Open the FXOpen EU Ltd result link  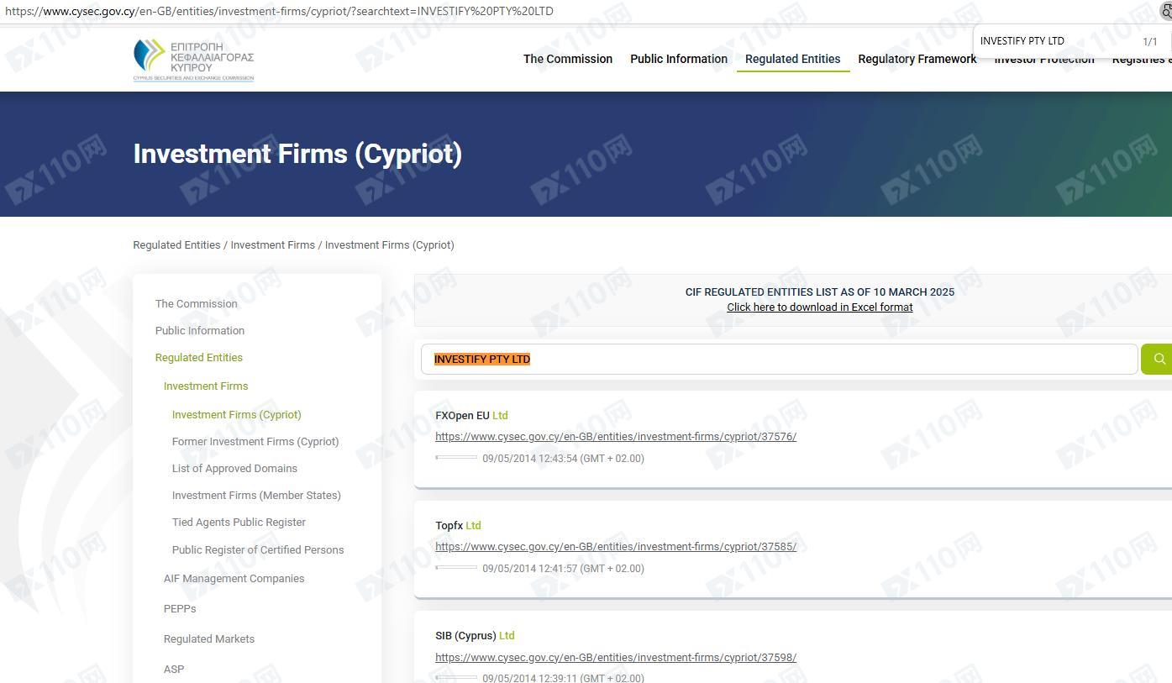pos(616,437)
